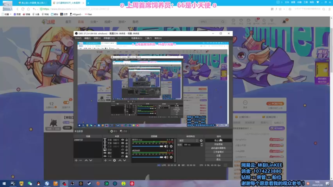
Task: Move source up in Sources panel
Action: point(120,160)
